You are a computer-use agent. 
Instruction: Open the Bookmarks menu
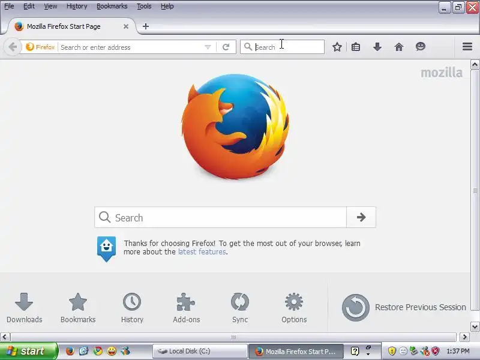(x=112, y=6)
